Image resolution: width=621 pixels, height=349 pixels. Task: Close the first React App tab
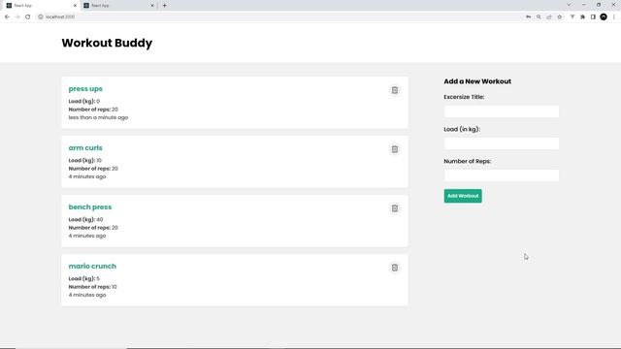pos(76,6)
